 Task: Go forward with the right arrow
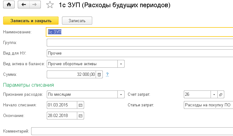(x=35, y=5)
